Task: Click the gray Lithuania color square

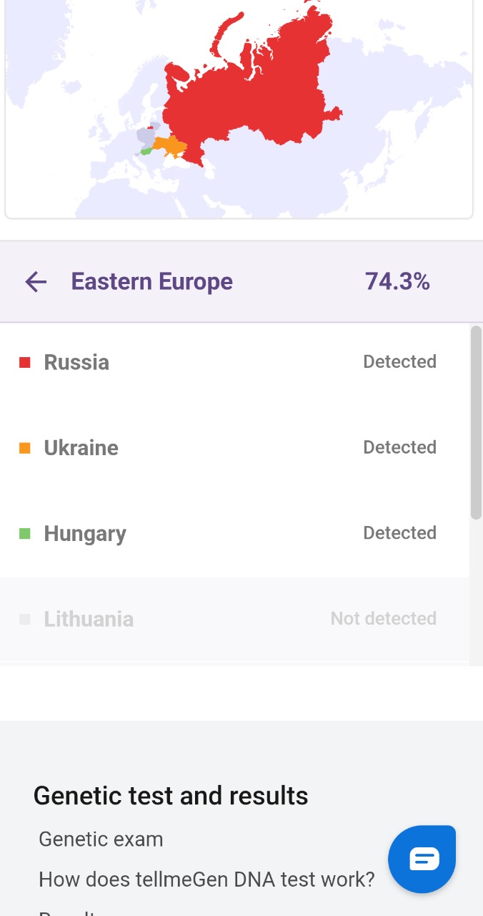Action: pos(25,619)
